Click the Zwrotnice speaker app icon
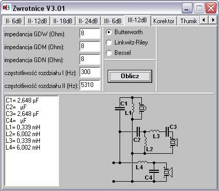The width and height of the screenshot is (219, 191). [x=6, y=8]
